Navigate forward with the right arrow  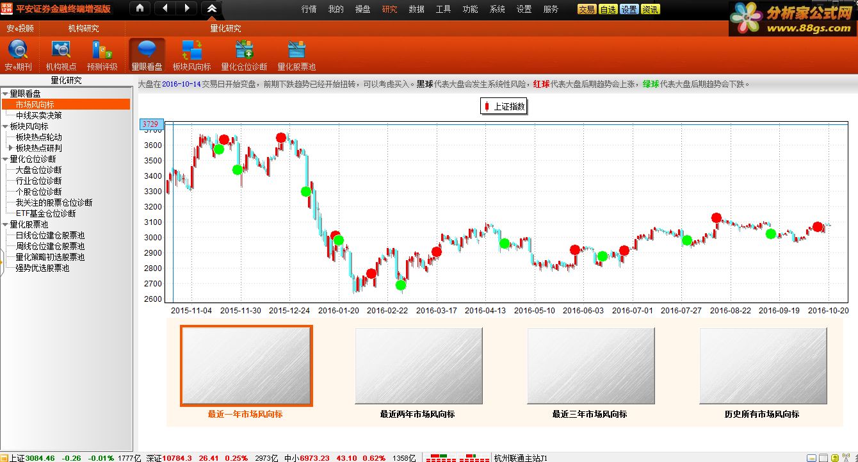pyautogui.click(x=186, y=8)
